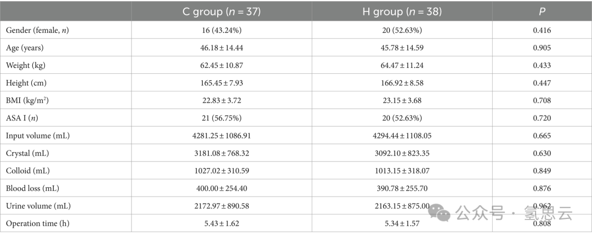The image size is (592, 237).
Task: Click the "Height (cm)" row label
Action: [26, 83]
